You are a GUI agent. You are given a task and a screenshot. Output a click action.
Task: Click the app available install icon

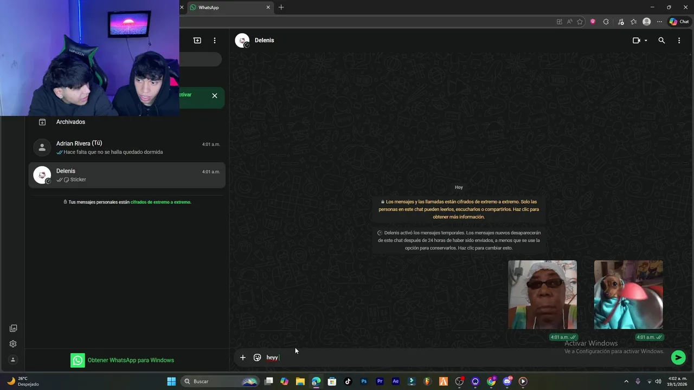(560, 22)
